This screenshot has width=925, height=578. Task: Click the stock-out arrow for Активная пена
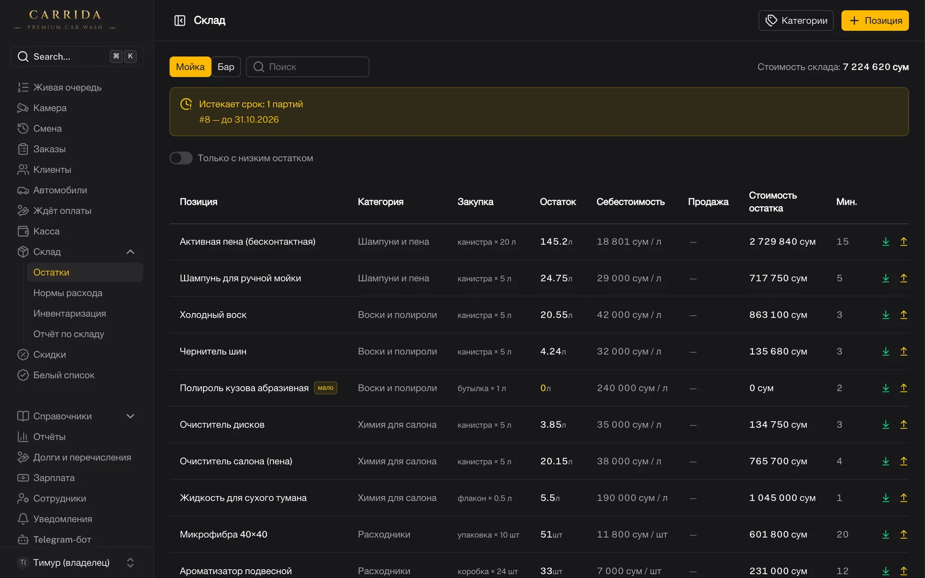[x=903, y=242]
